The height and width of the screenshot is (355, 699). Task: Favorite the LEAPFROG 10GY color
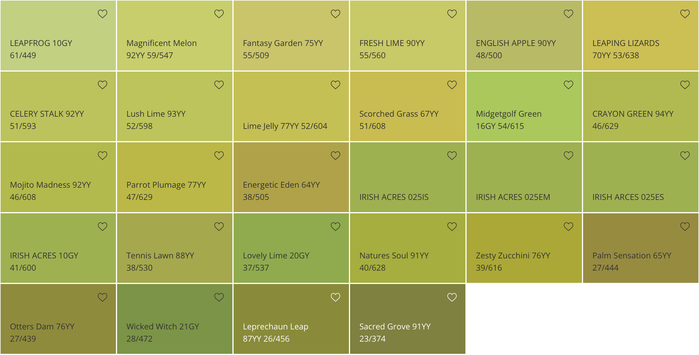coord(103,14)
